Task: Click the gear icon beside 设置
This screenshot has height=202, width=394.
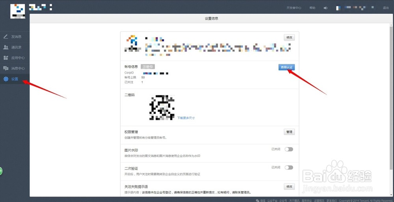Action: (x=6, y=79)
